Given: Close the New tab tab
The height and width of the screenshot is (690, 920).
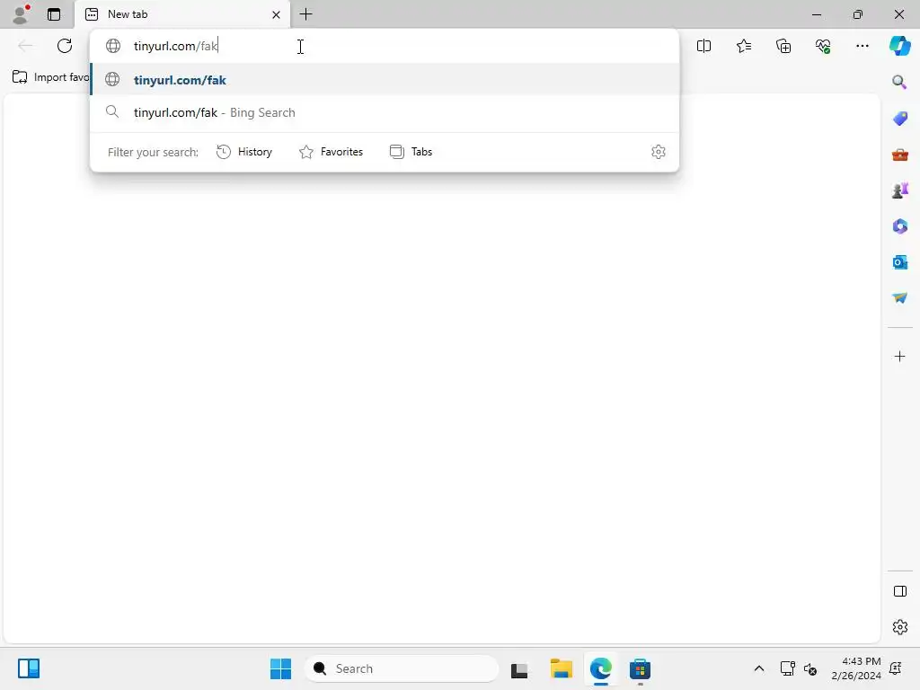Looking at the screenshot, I should [276, 14].
